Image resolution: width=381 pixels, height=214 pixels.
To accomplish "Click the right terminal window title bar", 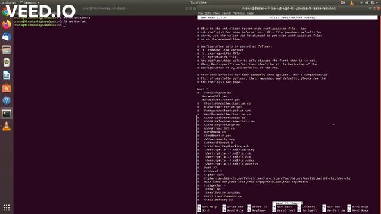I will click(x=289, y=8).
